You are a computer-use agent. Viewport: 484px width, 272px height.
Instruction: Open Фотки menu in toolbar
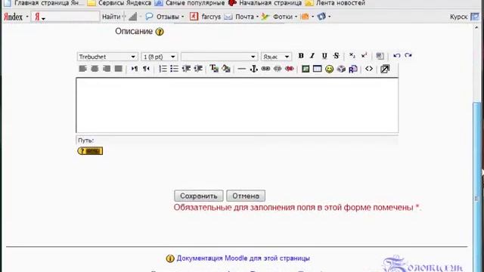coord(279,17)
